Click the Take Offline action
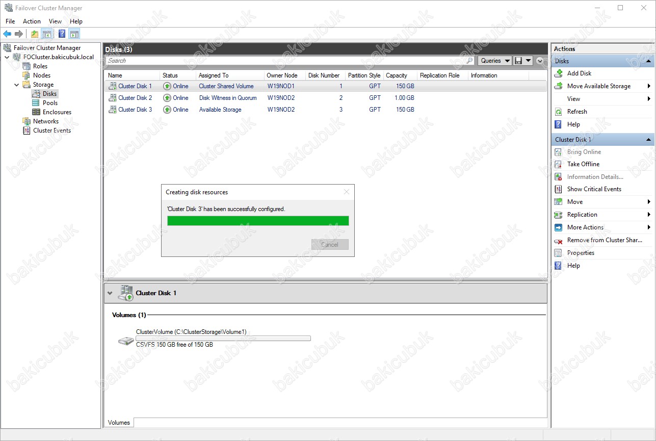This screenshot has width=656, height=441. [x=583, y=164]
